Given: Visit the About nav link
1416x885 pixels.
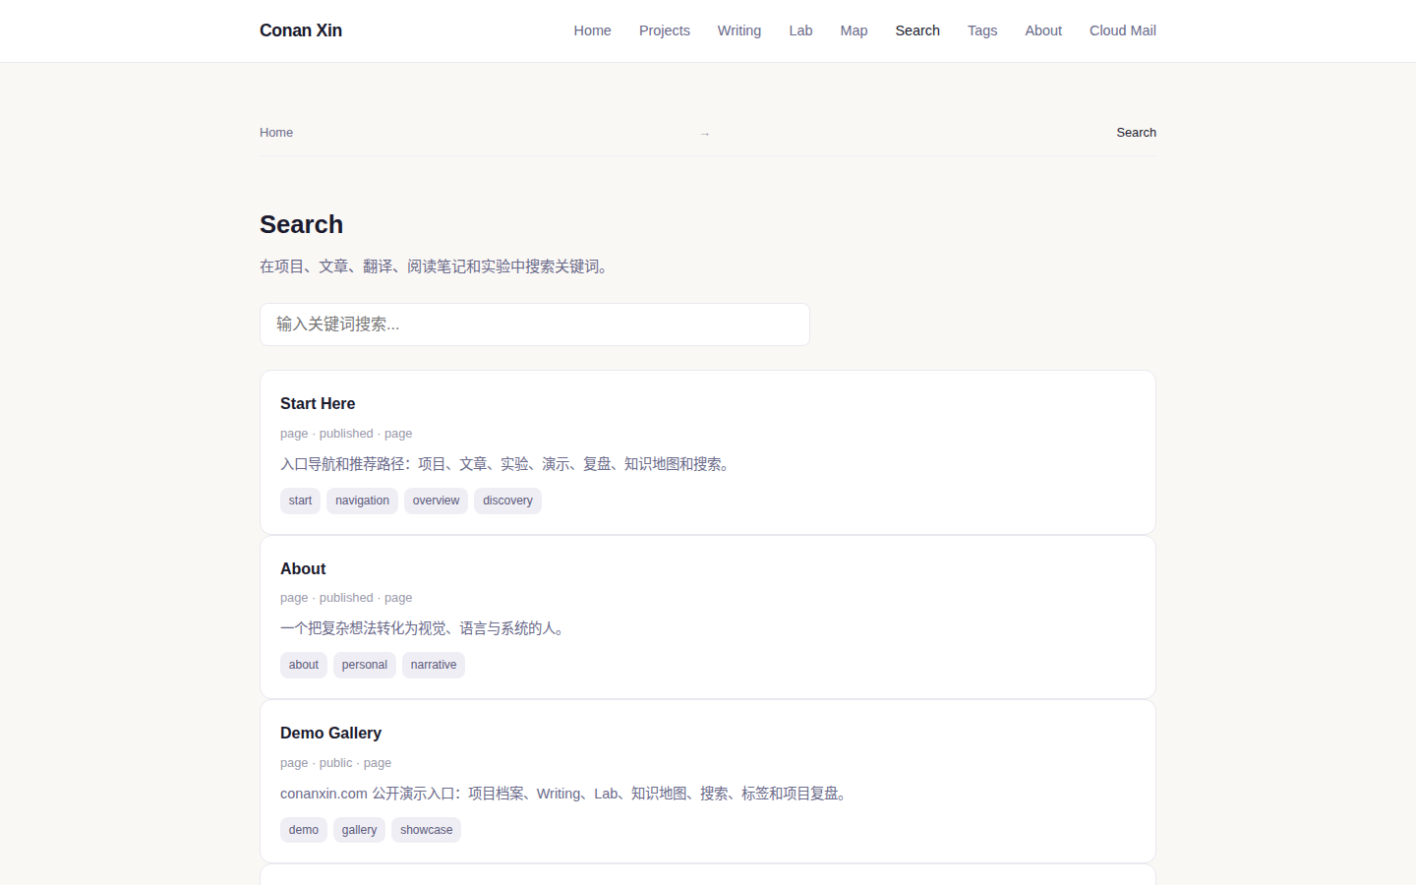Looking at the screenshot, I should 1043,30.
